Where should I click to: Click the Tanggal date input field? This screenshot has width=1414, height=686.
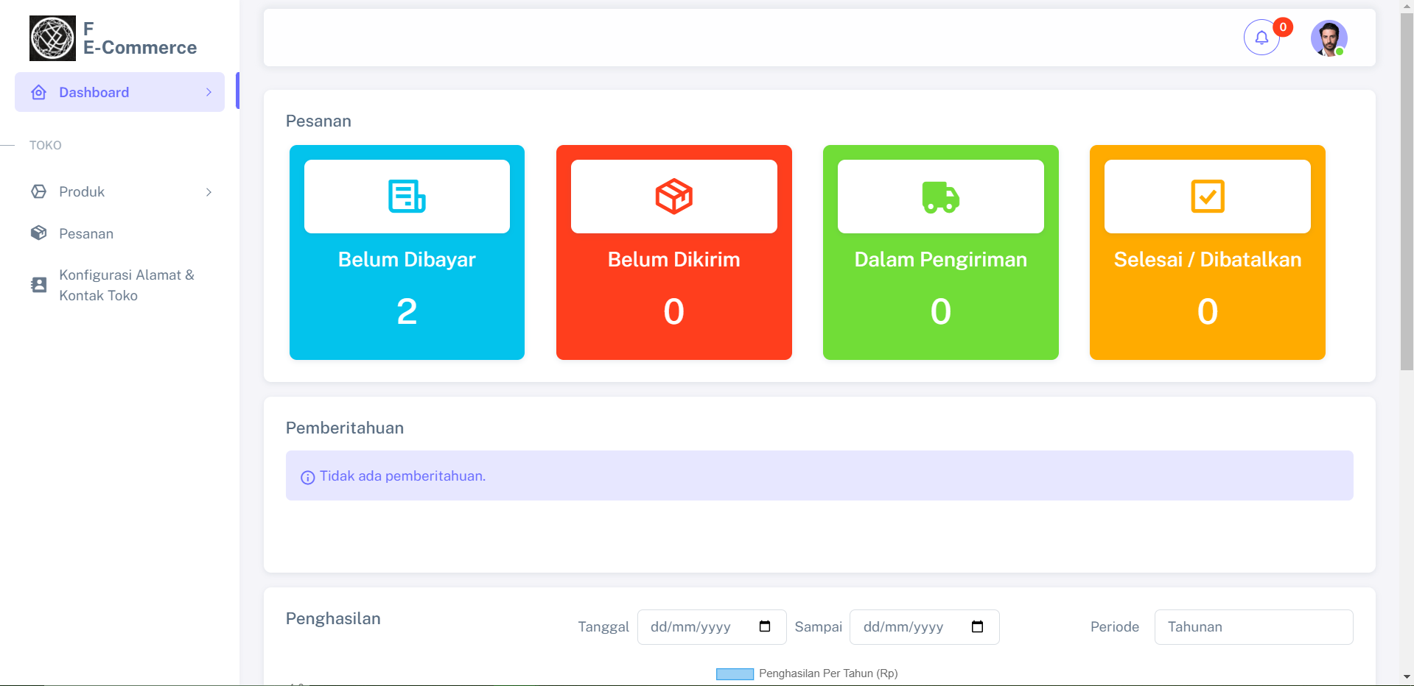coord(696,627)
